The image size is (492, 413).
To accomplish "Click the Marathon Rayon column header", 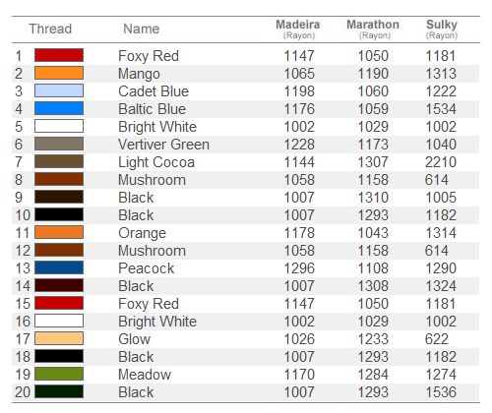I will pos(373,29).
